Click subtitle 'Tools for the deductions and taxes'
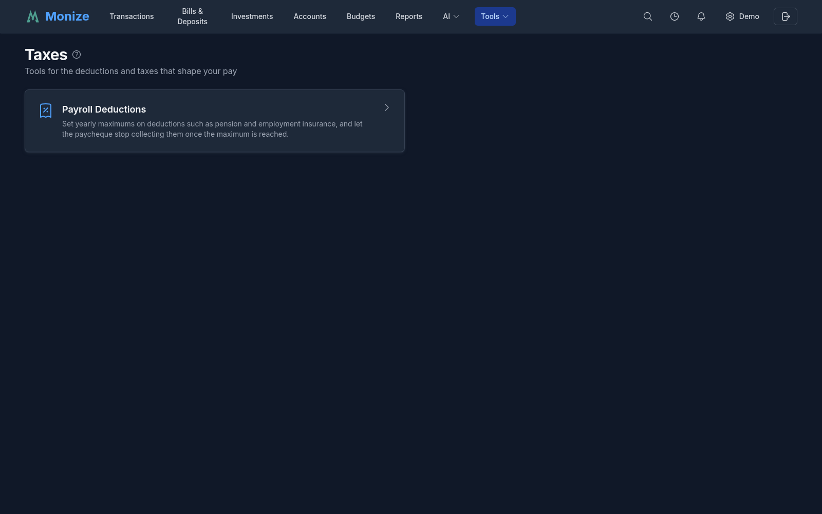The image size is (822, 514). 131,71
